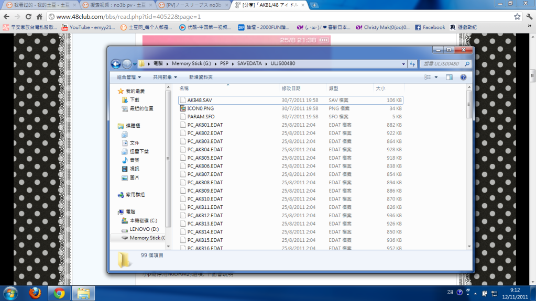
Task: Open LENOVO (D:) drive in sidebar
Action: 144,229
